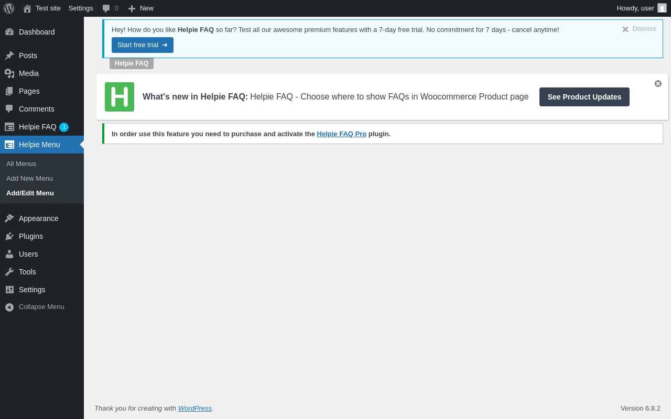Follow the Helpie FAQ Pro link
671x419 pixels.
click(x=342, y=134)
